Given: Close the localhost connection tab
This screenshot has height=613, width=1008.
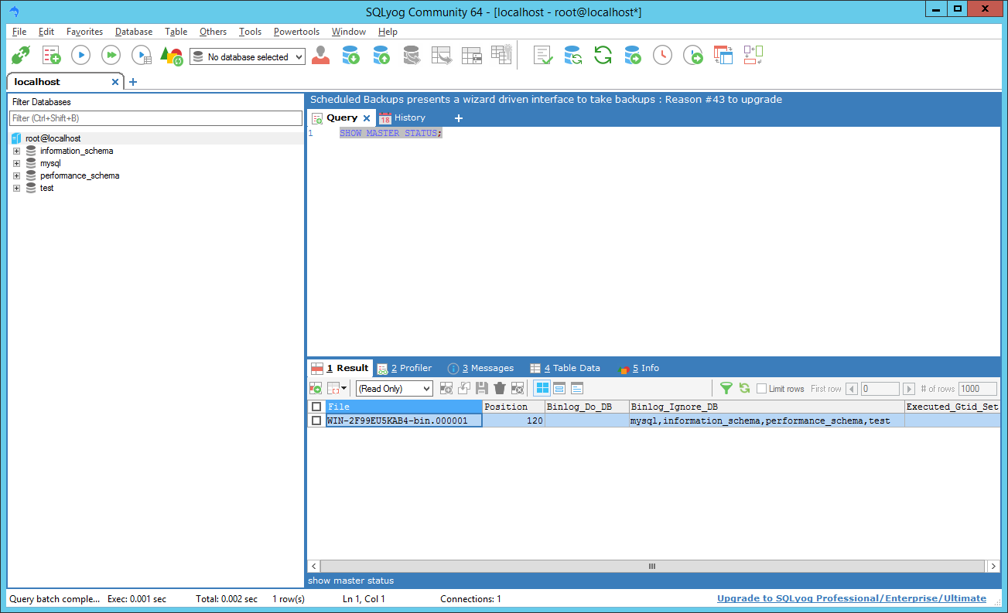Looking at the screenshot, I should (115, 82).
